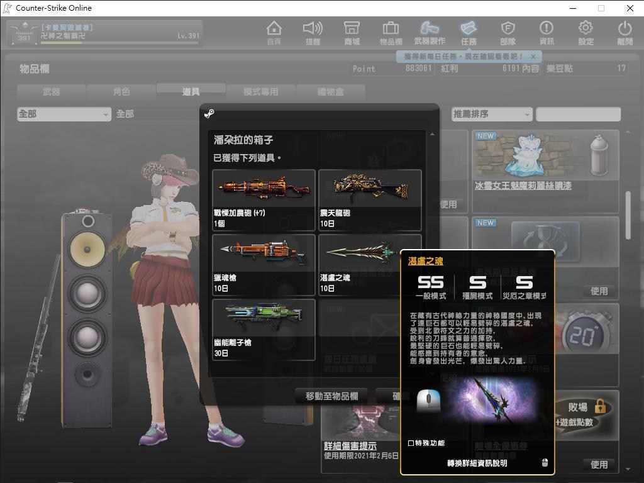The height and width of the screenshot is (483, 644).
Task: Select the 獵魂槍 weapon item
Action: [x=264, y=265]
